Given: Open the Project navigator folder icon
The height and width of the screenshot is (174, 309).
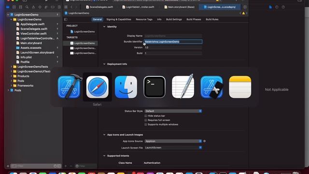Looking at the screenshot, I should 8,7.
